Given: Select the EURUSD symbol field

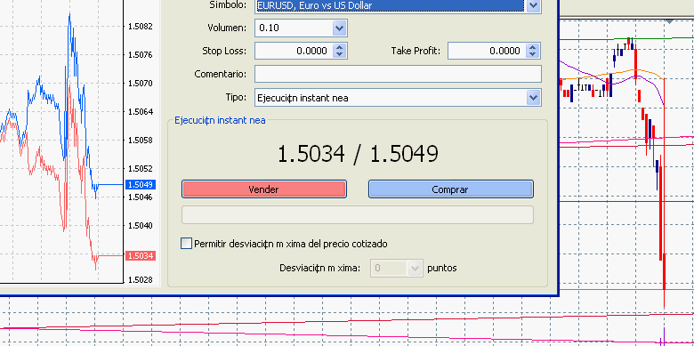Looking at the screenshot, I should (390, 5).
